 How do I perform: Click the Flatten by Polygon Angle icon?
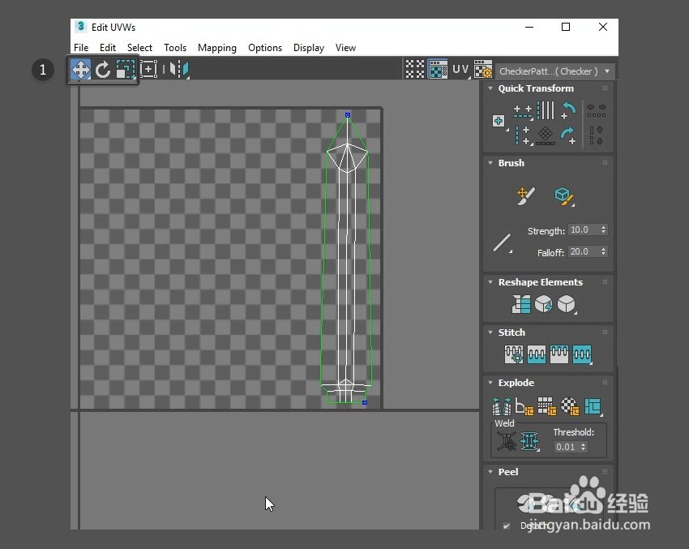pos(524,406)
